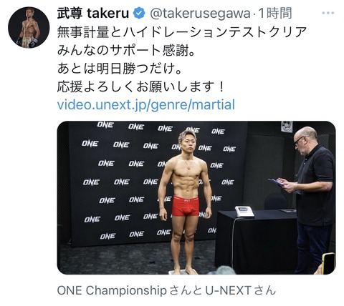The height and width of the screenshot is (306, 344).
Task: View the attached weigh-in photo
Action: point(196,198)
